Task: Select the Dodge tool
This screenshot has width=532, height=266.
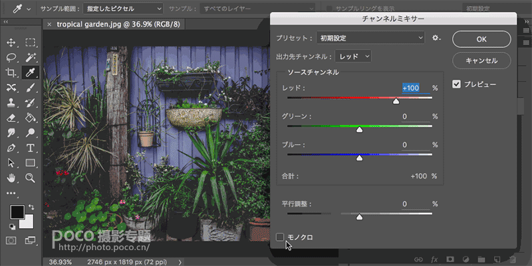Action: [x=30, y=133]
